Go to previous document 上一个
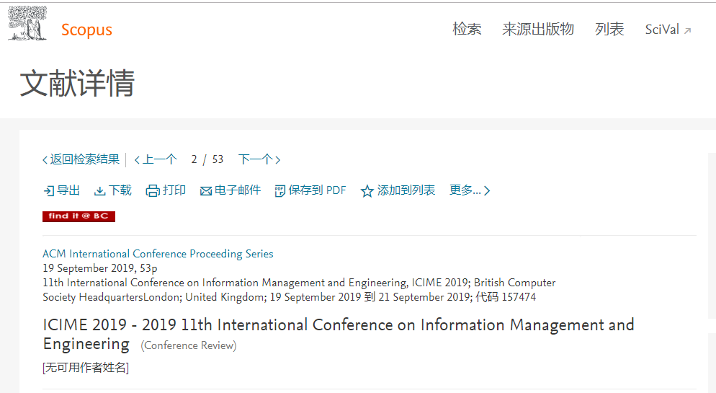 pyautogui.click(x=156, y=159)
